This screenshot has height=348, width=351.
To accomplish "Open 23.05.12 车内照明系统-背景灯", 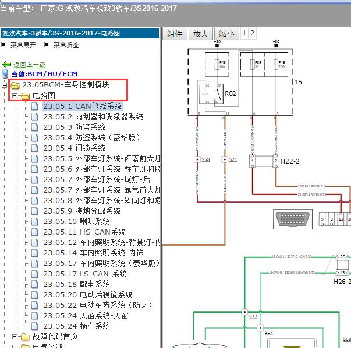I will pyautogui.click(x=102, y=243).
